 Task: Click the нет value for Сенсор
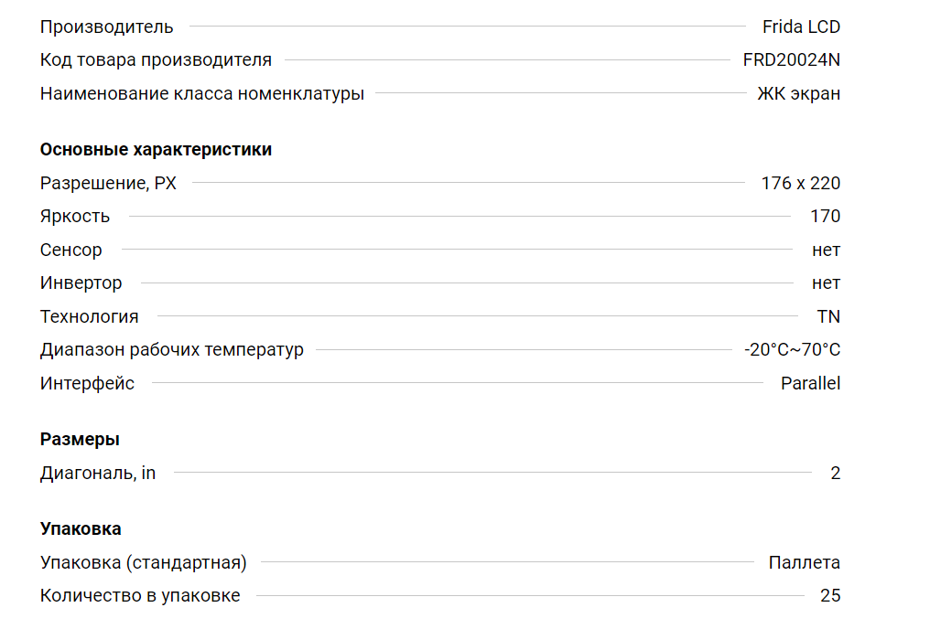(x=826, y=250)
